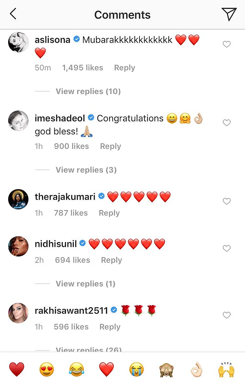Tap the back arrow icon

click(x=13, y=14)
